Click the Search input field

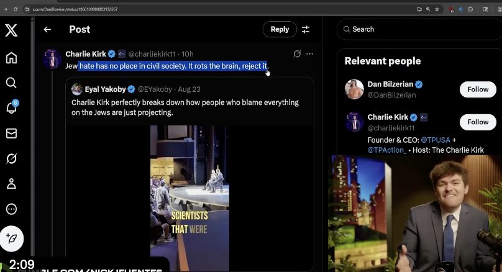pos(419,29)
